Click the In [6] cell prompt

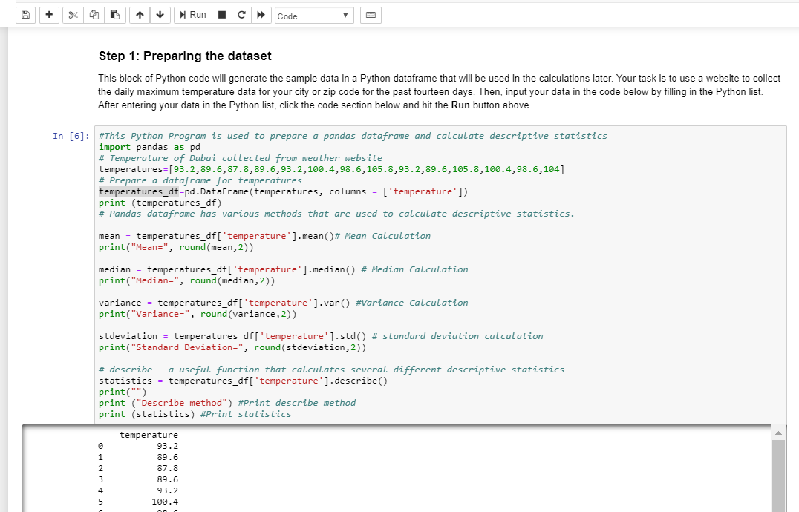[71, 136]
